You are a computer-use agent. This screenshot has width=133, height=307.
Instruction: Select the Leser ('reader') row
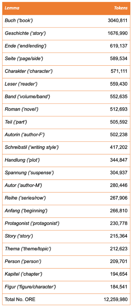coord(66,84)
